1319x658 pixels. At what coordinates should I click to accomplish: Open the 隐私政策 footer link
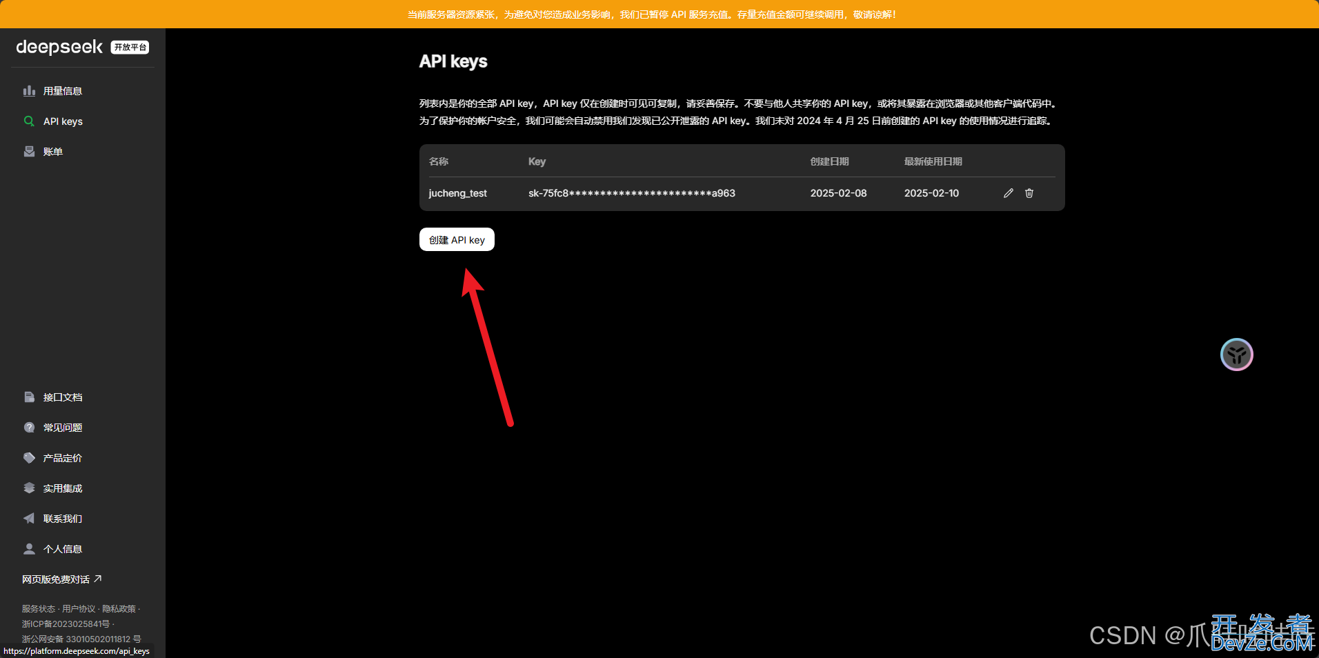click(x=119, y=608)
